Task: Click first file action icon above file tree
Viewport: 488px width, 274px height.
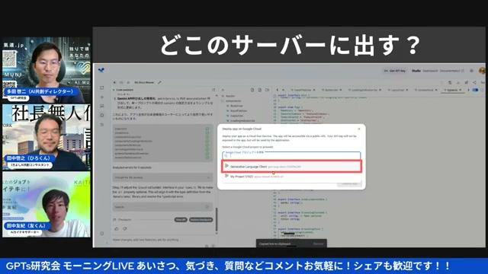Action: (x=252, y=90)
